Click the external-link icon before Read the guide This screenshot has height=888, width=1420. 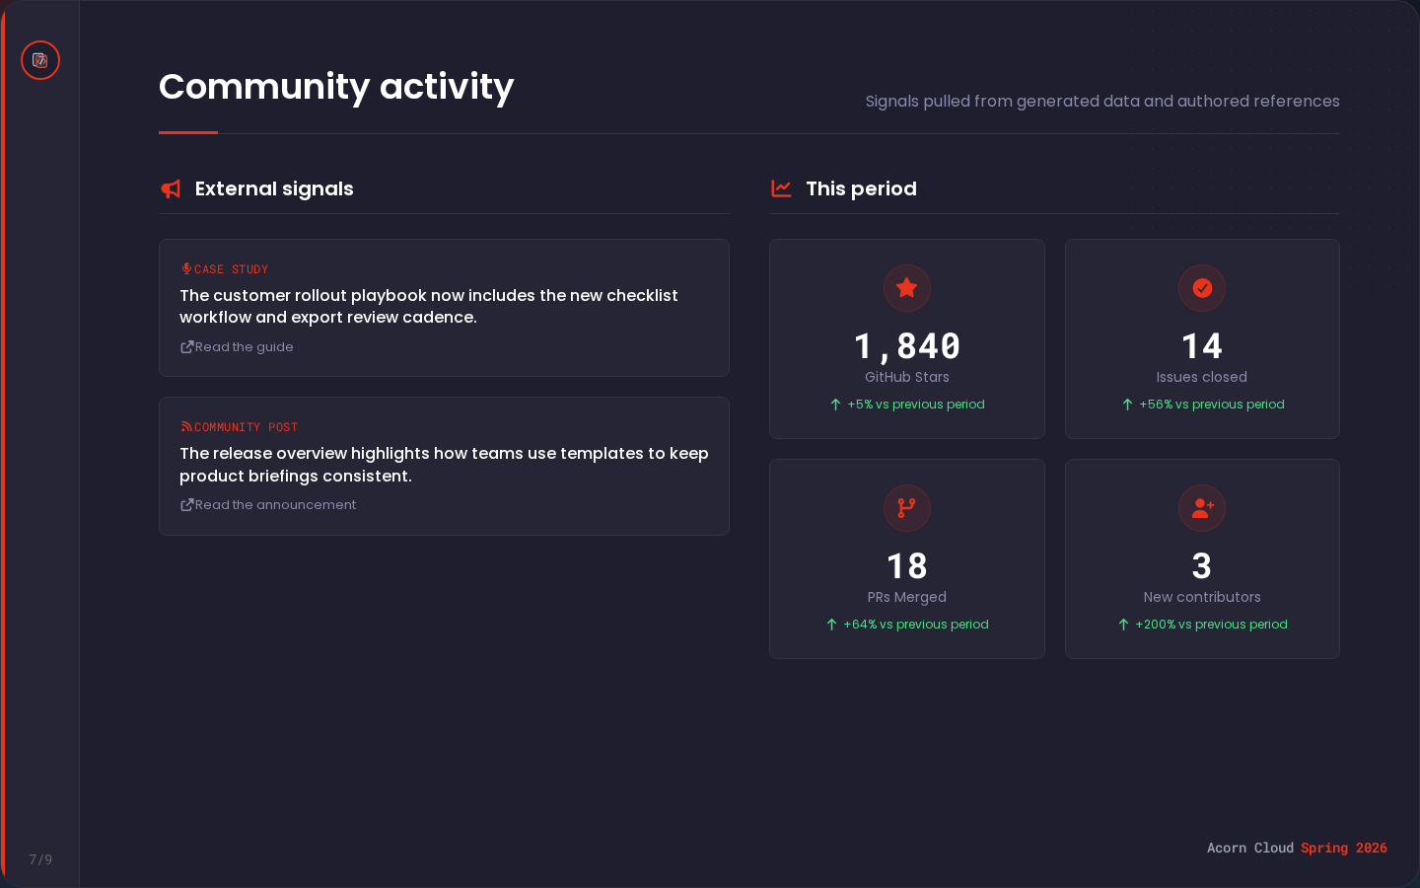pyautogui.click(x=185, y=346)
